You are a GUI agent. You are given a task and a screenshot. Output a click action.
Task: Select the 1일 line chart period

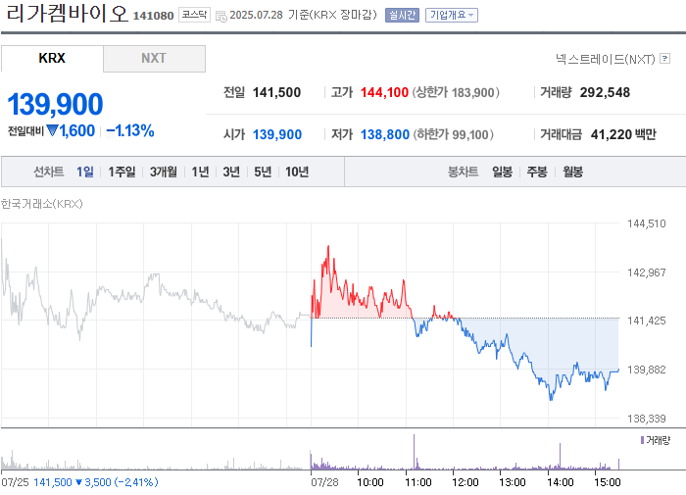85,172
